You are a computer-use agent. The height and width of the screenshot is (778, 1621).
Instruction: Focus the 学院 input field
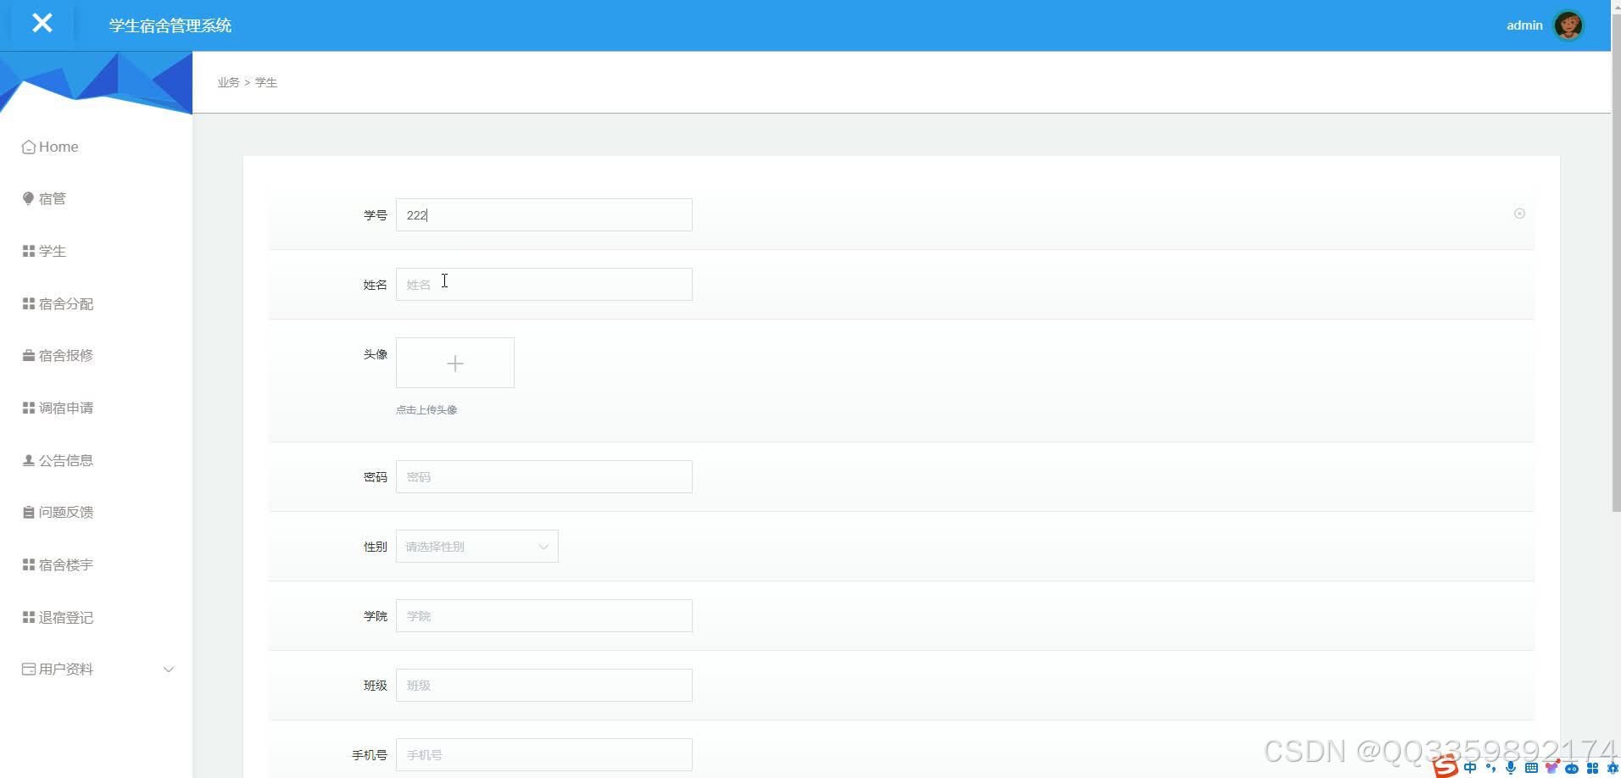coord(544,616)
